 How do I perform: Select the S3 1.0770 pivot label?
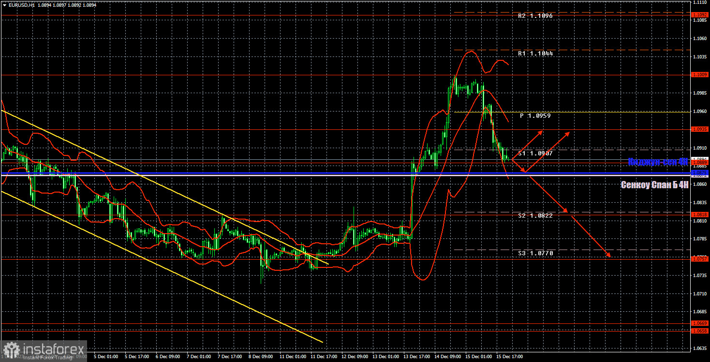(x=535, y=253)
